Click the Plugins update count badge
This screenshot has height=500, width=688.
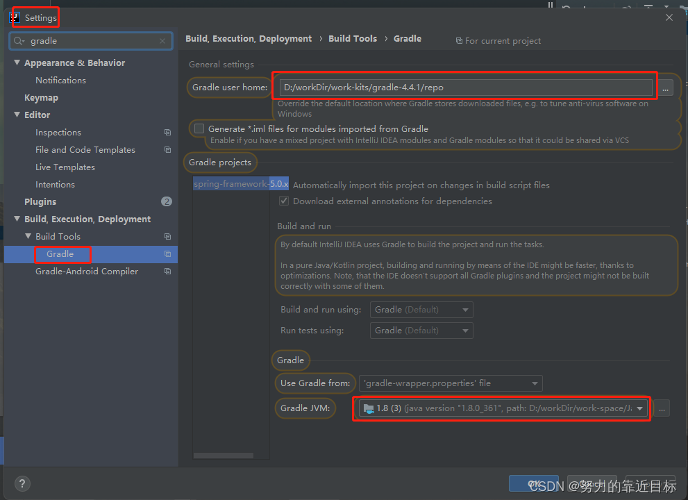point(167,201)
